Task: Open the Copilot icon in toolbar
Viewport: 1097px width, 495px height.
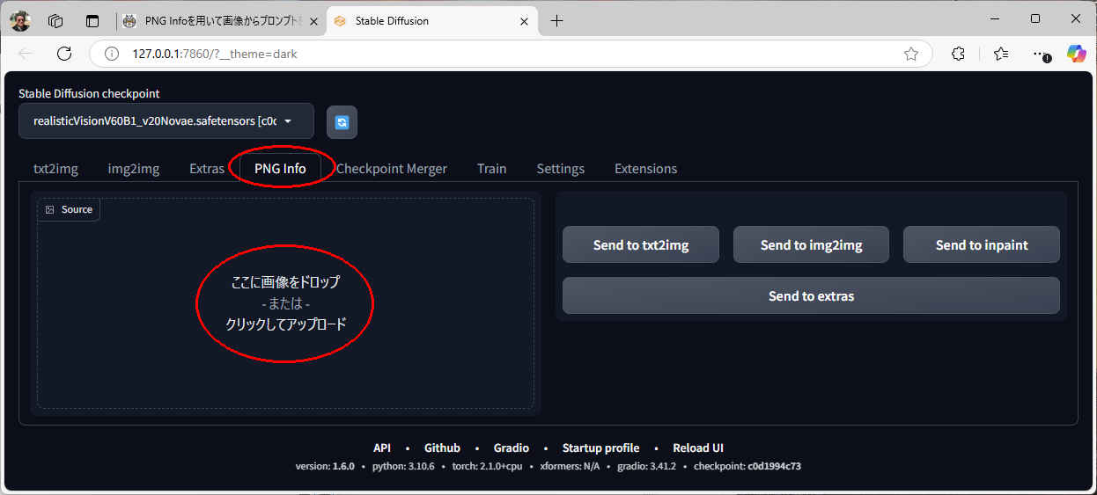Action: (1076, 54)
